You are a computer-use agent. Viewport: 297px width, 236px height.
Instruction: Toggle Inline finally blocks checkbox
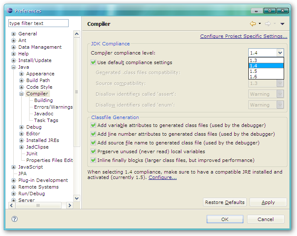pos(93,160)
